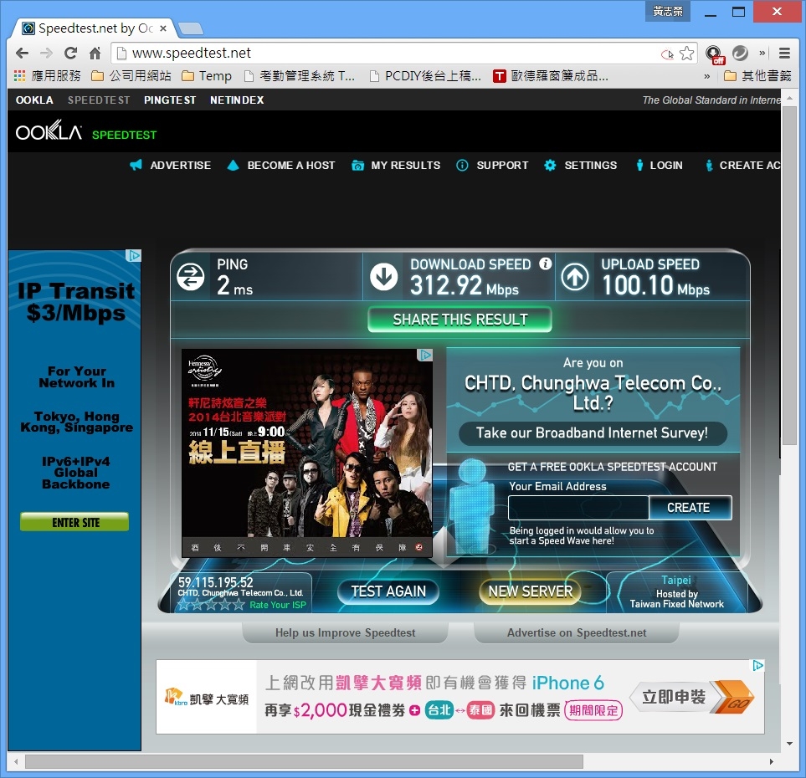
Task: Click the 黃志榮 profile button
Action: (668, 12)
